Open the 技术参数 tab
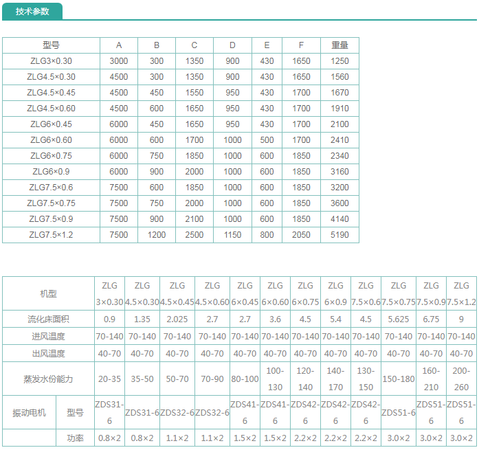 tap(32, 11)
